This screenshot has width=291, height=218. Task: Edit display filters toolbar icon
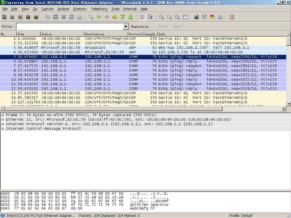tap(205, 17)
